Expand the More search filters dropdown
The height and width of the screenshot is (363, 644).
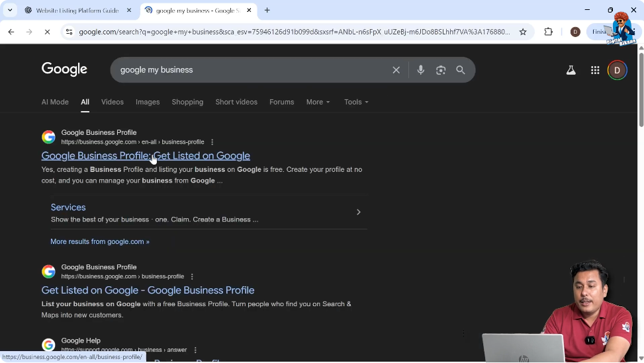(318, 102)
